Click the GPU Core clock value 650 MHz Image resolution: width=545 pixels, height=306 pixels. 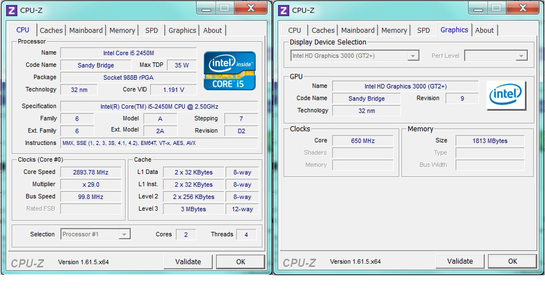[362, 141]
